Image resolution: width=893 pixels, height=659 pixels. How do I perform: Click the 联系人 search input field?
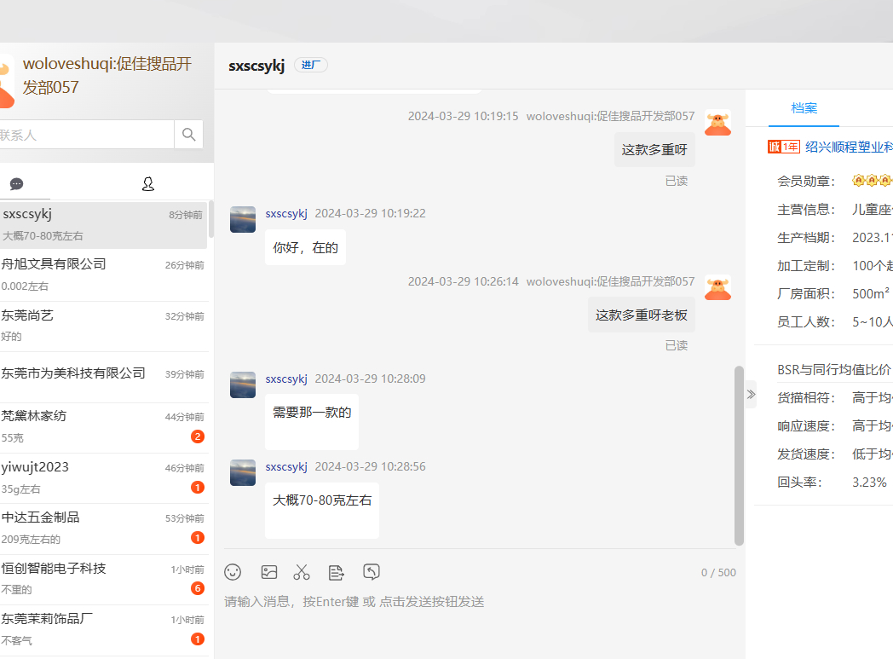tap(87, 135)
